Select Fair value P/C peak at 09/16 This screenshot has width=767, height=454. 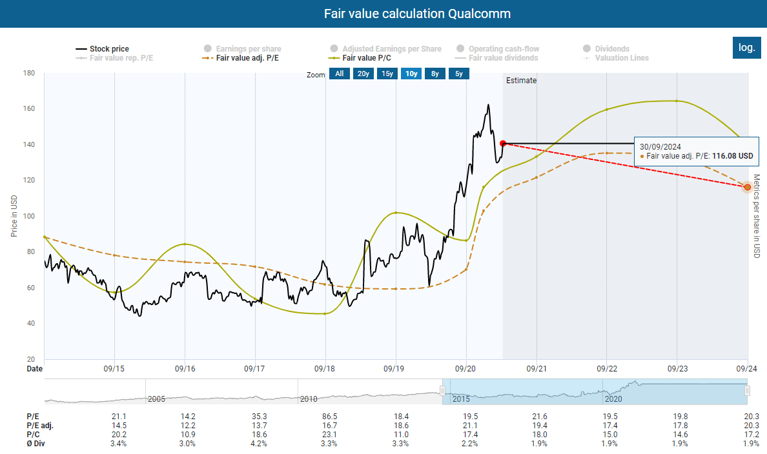pos(185,244)
